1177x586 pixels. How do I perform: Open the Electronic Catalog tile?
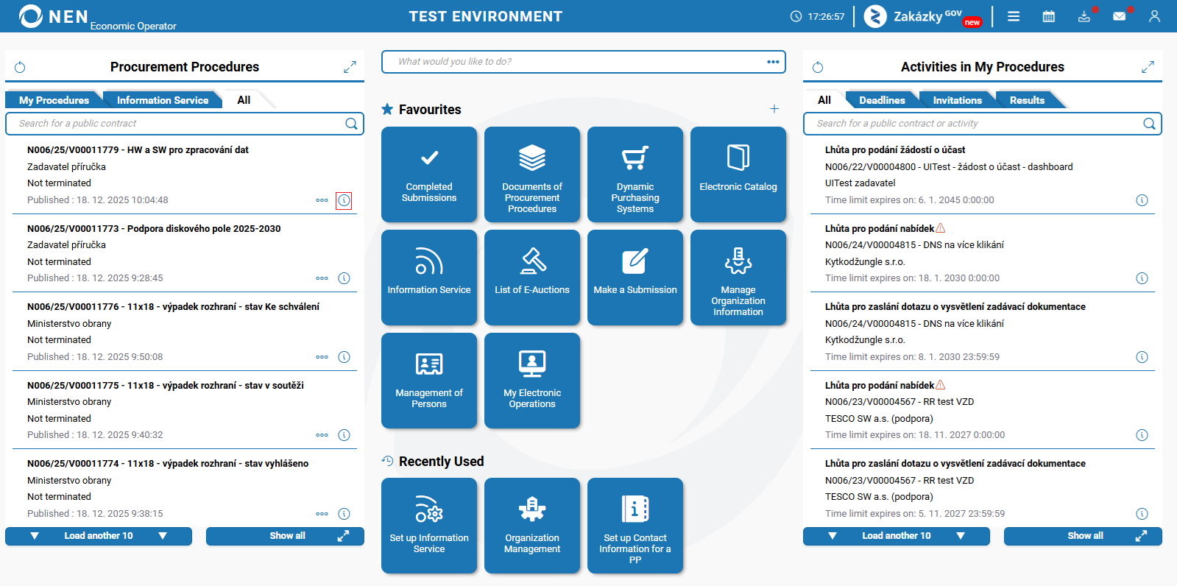738,174
